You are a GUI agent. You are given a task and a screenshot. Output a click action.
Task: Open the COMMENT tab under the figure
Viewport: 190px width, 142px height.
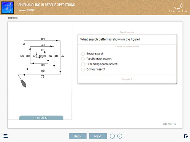[x=41, y=118]
